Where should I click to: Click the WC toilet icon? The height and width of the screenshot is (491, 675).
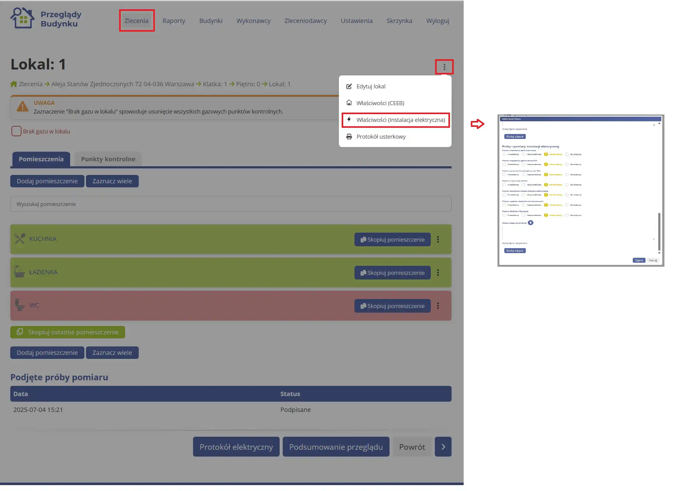tap(20, 305)
